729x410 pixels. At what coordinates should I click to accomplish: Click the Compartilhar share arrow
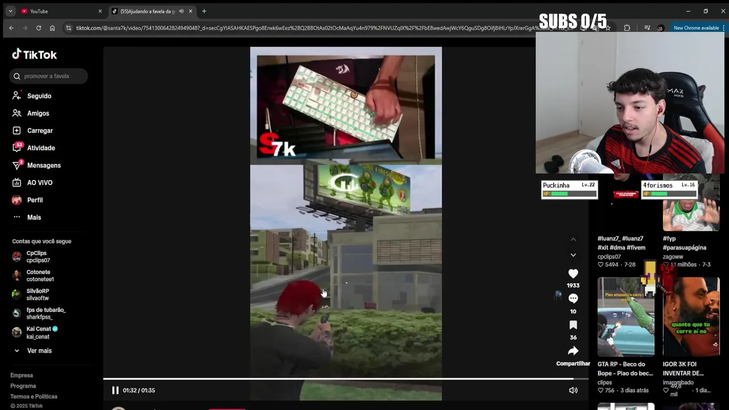pos(573,351)
